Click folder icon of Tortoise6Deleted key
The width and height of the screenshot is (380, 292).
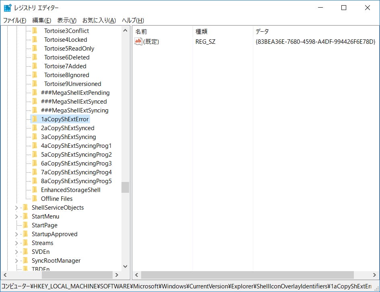pyautogui.click(x=35, y=57)
